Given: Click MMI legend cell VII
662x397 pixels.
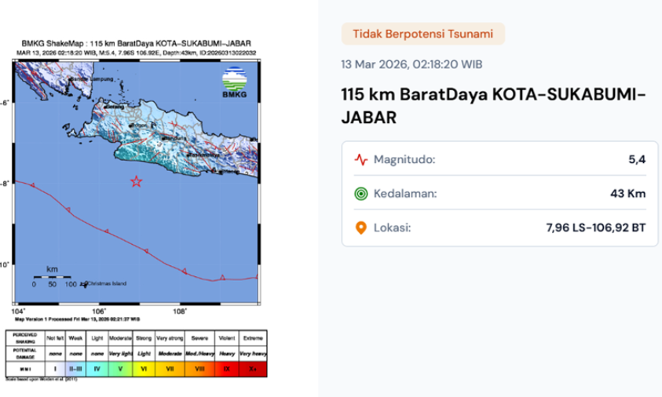Looking at the screenshot, I should (x=170, y=369).
